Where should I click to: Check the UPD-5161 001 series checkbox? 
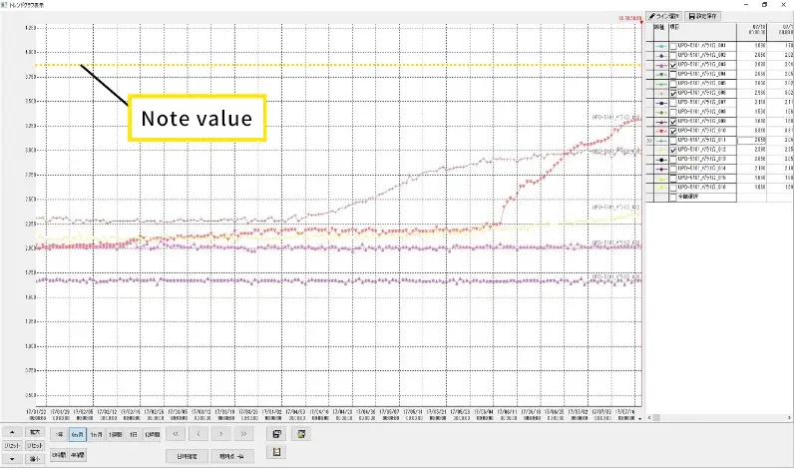tap(672, 45)
